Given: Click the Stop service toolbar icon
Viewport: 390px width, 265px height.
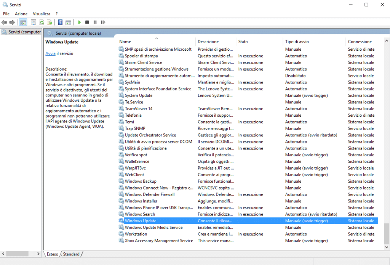Looking at the screenshot, I should [87, 22].
